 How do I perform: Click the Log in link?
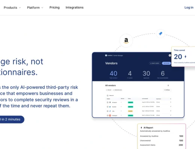click(x=189, y=8)
